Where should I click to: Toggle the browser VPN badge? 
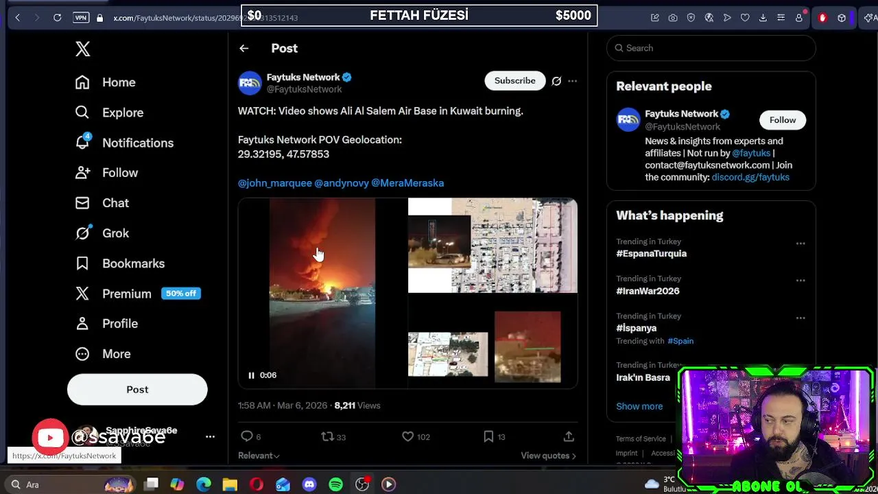[81, 18]
